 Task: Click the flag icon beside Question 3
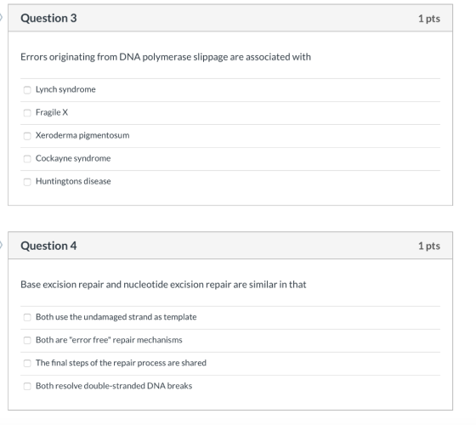click(x=1, y=17)
